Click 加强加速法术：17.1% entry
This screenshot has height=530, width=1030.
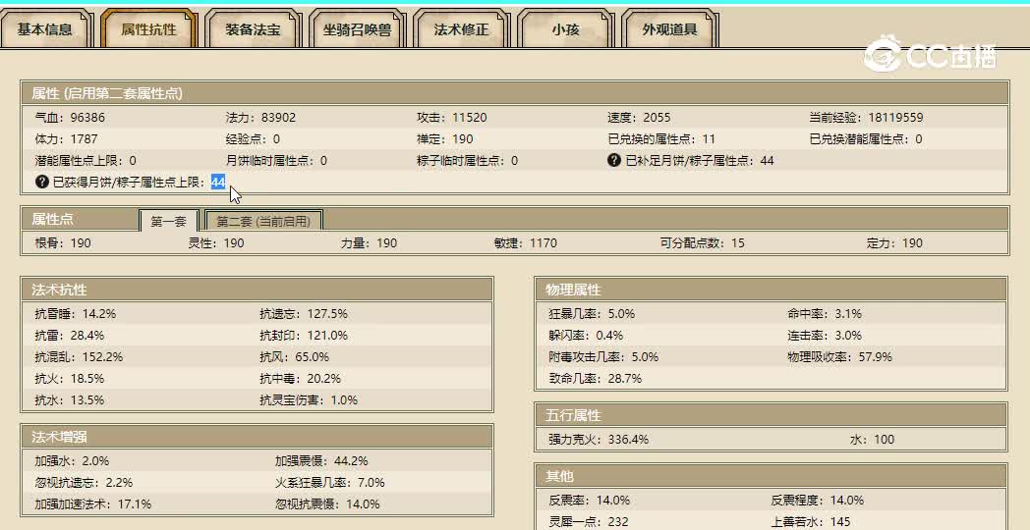tap(92, 503)
